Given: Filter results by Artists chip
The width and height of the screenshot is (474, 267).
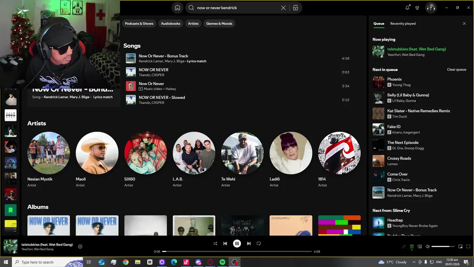Looking at the screenshot, I should [x=193, y=23].
